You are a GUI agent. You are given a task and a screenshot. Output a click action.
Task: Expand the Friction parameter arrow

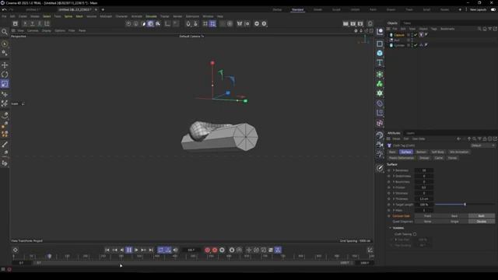[394, 187]
